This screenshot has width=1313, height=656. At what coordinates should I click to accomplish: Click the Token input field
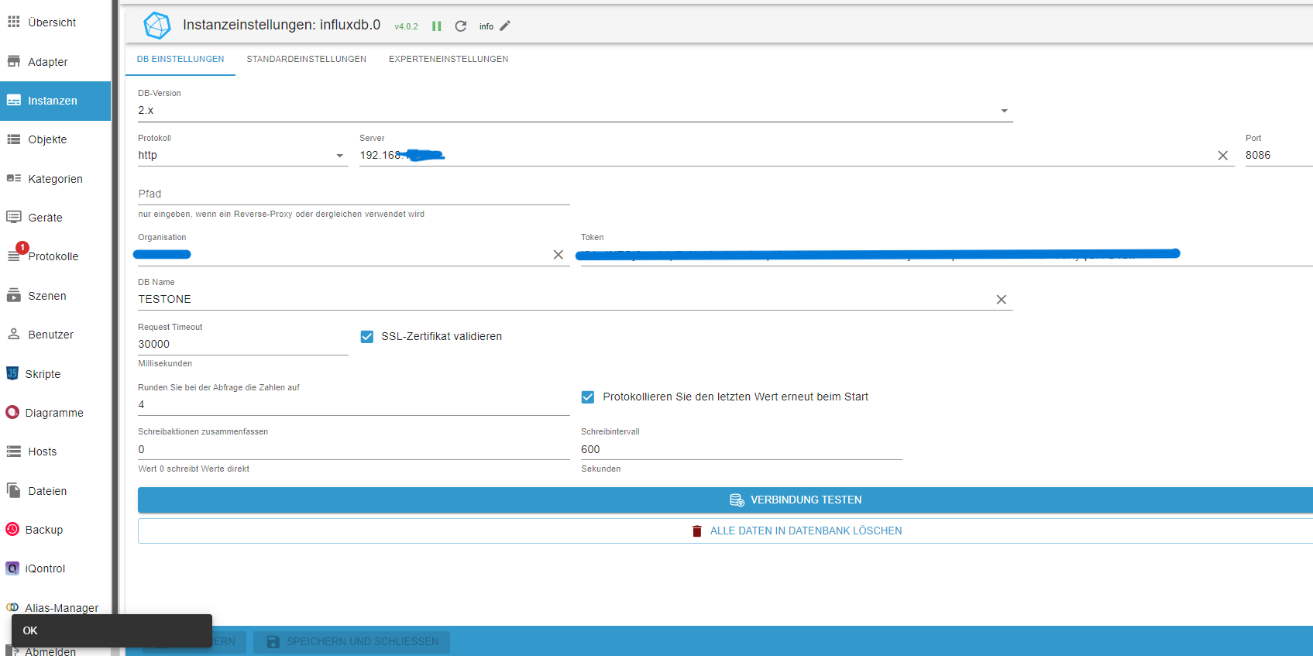(x=947, y=255)
